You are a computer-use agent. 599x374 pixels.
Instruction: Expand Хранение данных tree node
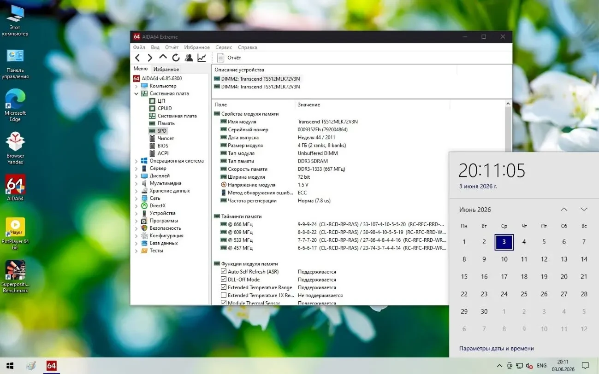click(136, 191)
